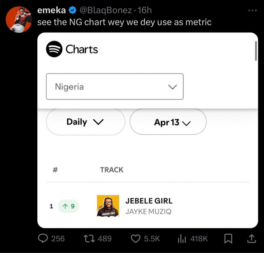
Task: Click the chart's vertical scrollbar handle
Action: pos(256,51)
